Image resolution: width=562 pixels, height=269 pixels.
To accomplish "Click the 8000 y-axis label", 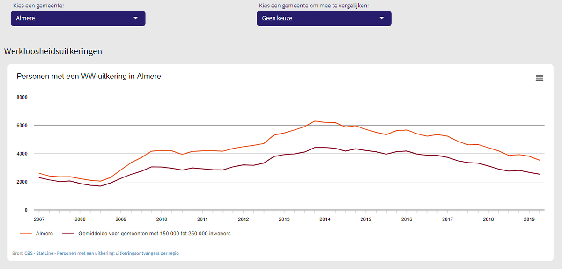I will pyautogui.click(x=23, y=97).
